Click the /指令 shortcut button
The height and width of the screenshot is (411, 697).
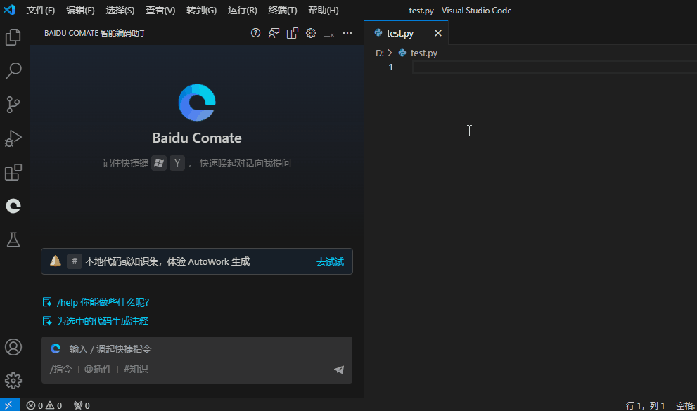click(61, 369)
